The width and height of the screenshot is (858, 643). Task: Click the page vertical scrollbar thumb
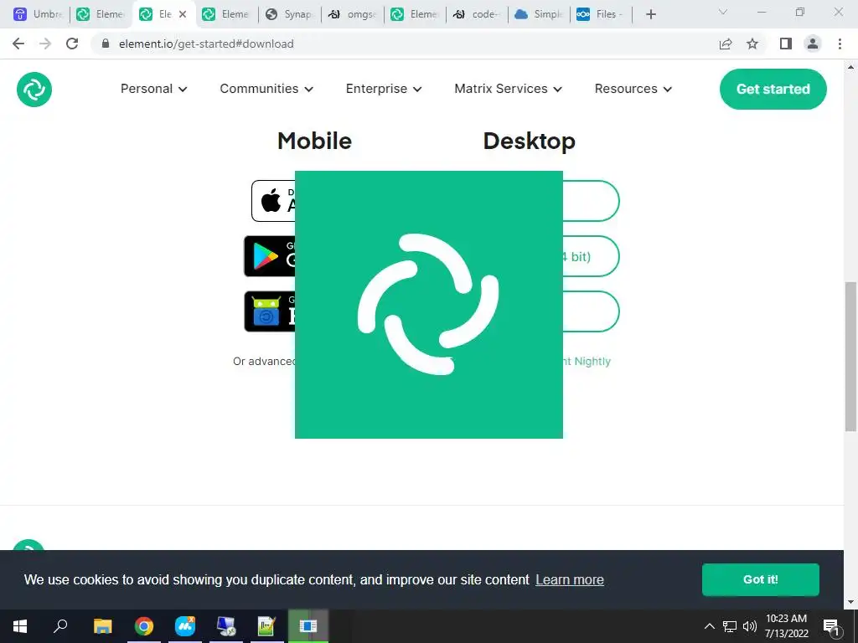850,357
